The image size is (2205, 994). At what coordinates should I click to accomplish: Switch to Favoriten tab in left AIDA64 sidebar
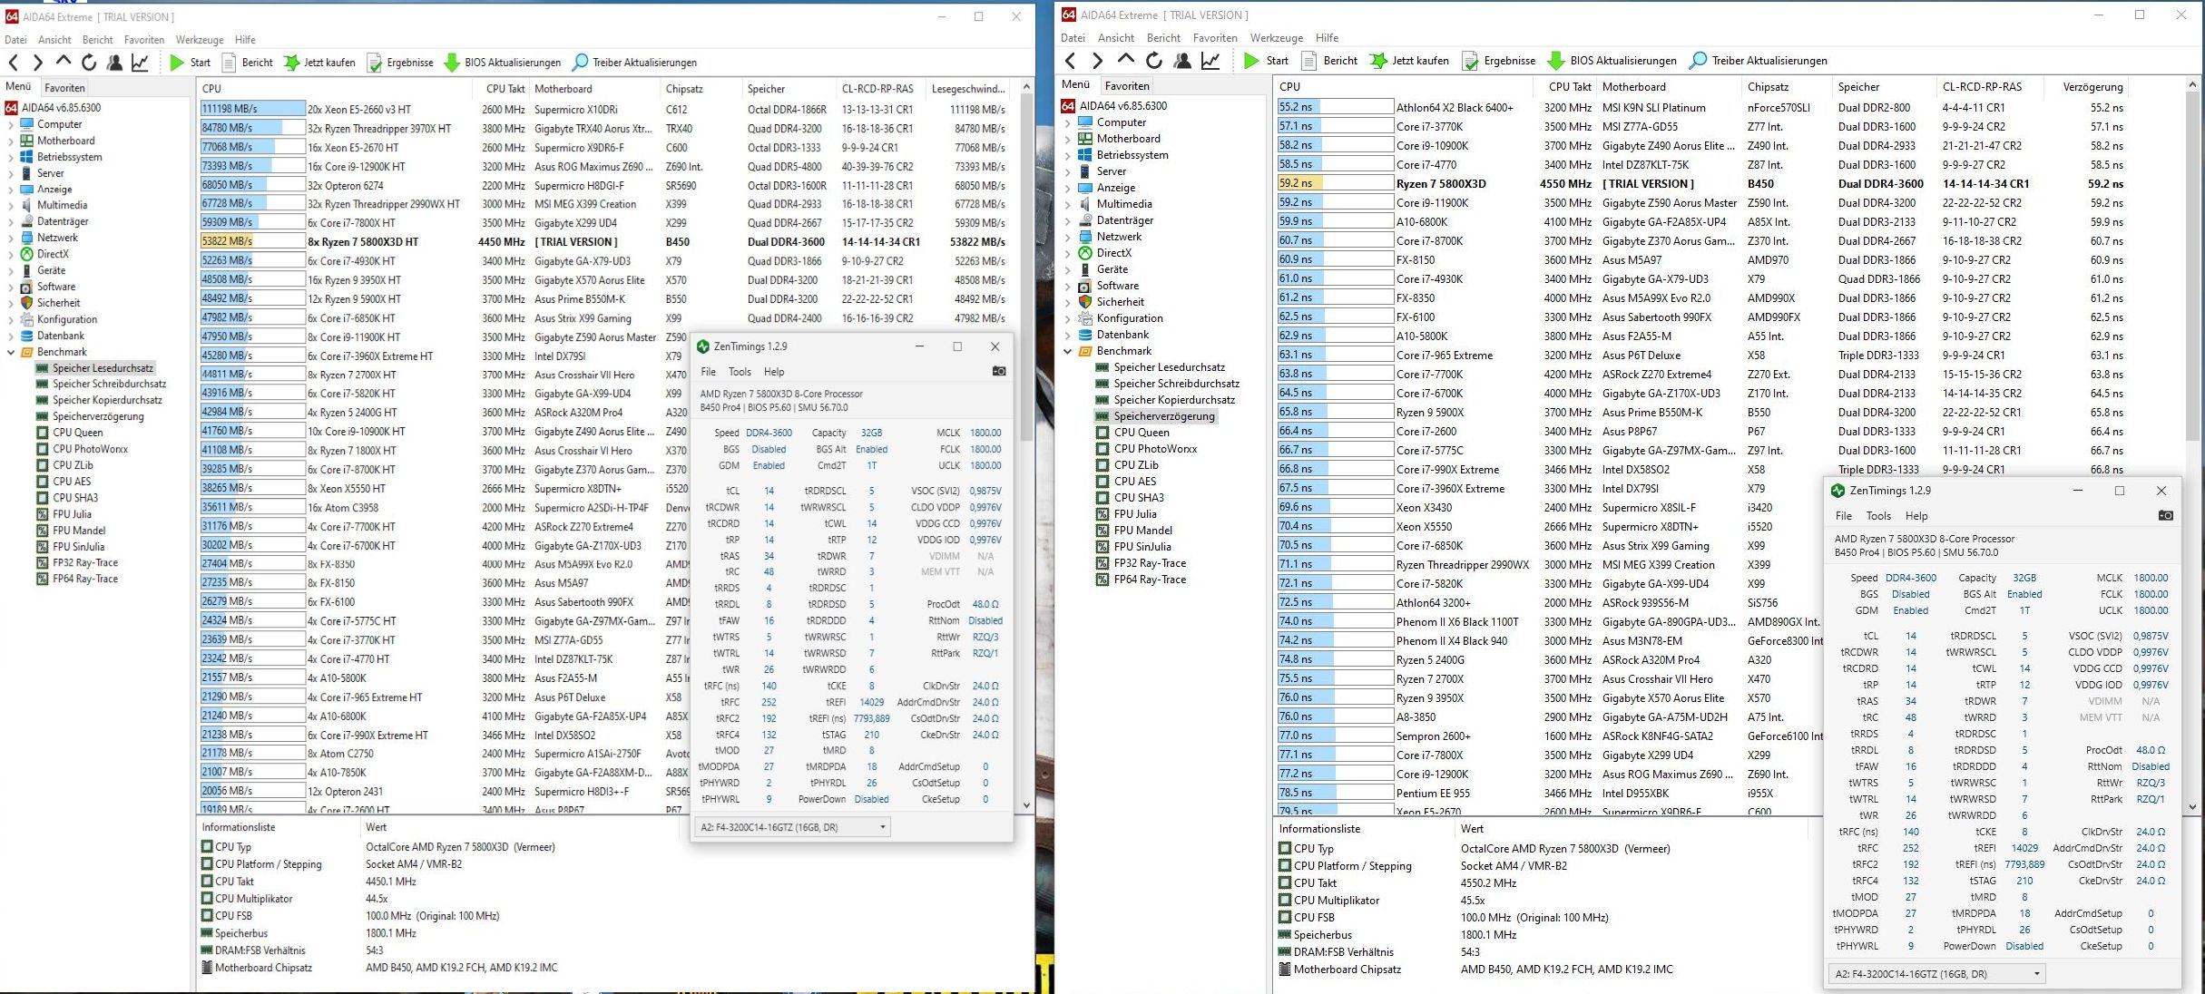(x=65, y=88)
